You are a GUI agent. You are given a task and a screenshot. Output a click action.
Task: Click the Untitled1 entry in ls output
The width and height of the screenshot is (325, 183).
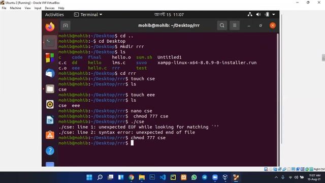(x=169, y=57)
